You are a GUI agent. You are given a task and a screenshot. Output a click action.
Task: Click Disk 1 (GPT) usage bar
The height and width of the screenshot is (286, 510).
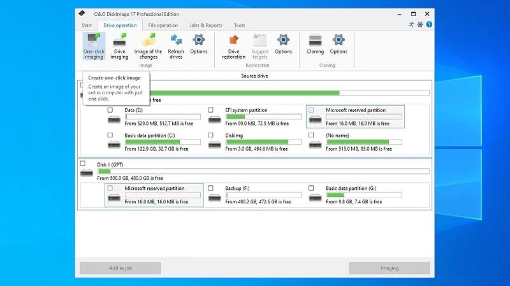pyautogui.click(x=263, y=171)
